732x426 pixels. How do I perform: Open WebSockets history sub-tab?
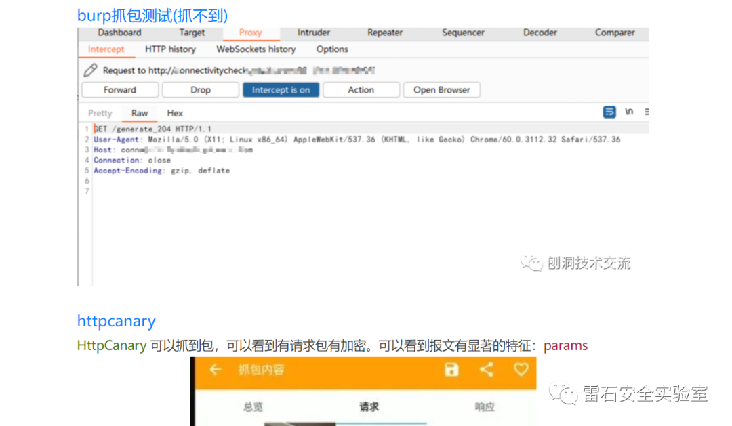tap(256, 49)
